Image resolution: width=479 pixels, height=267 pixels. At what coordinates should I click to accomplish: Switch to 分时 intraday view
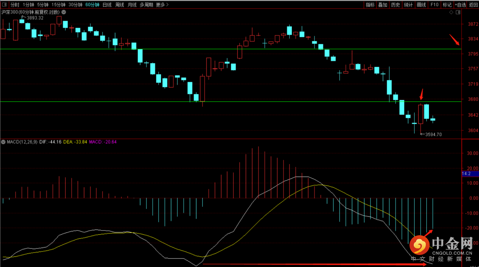[15, 5]
